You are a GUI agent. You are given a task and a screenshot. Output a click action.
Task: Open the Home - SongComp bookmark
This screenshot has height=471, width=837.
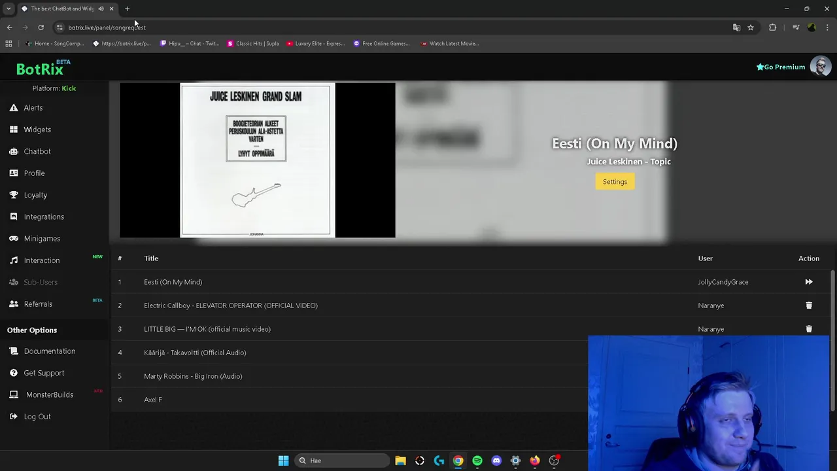(54, 44)
